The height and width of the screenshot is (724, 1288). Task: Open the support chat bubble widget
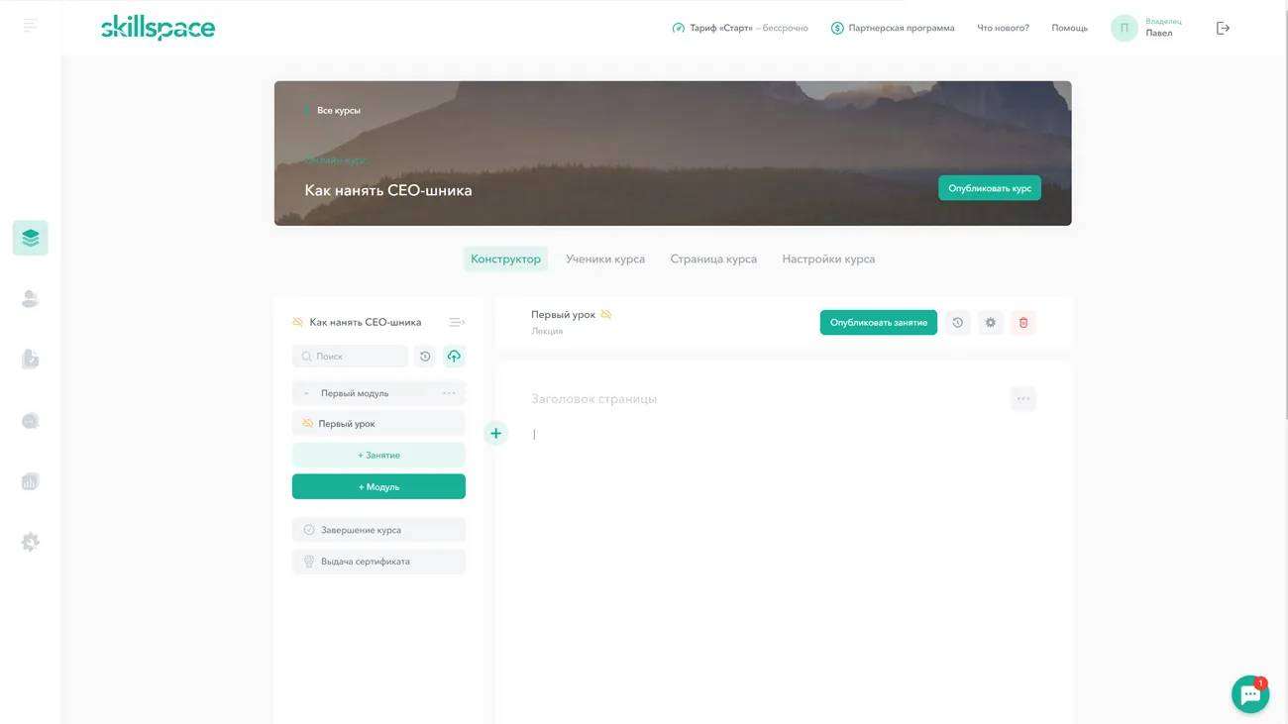1249,694
